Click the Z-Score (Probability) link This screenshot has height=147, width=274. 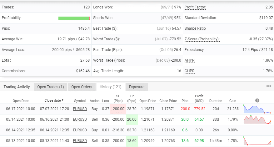click(x=202, y=39)
